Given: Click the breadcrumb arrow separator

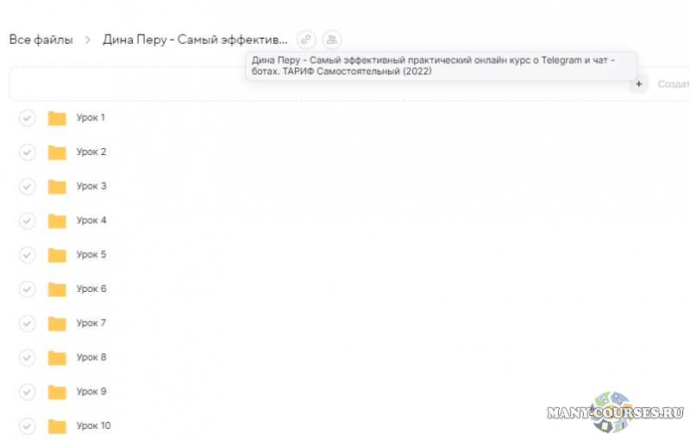Looking at the screenshot, I should 88,40.
